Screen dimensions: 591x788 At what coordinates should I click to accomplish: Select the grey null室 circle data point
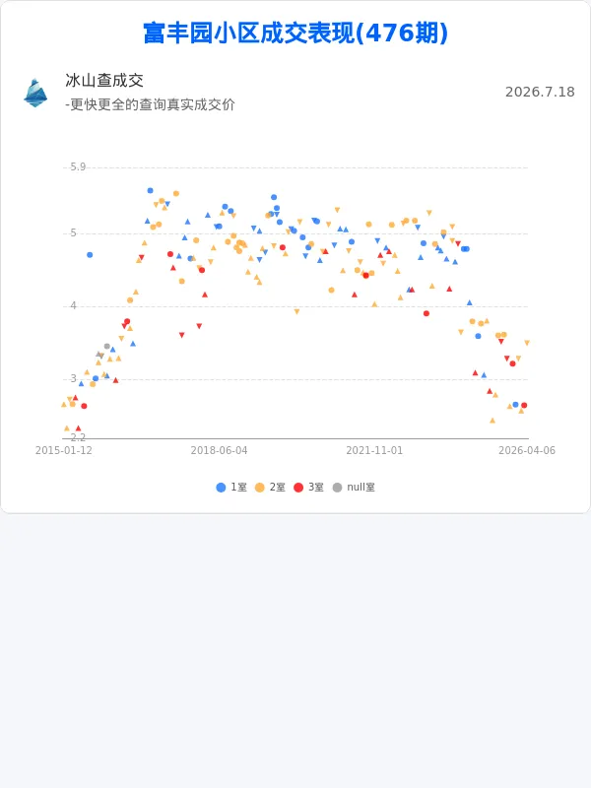[106, 347]
